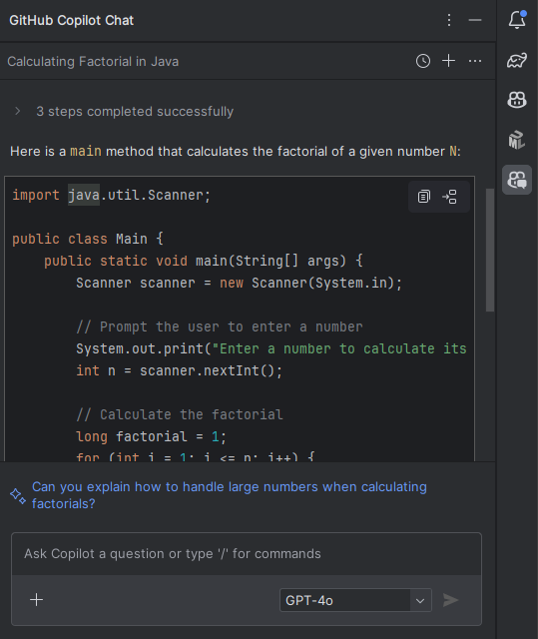Open the Gradle elephant tool window

coord(517,60)
